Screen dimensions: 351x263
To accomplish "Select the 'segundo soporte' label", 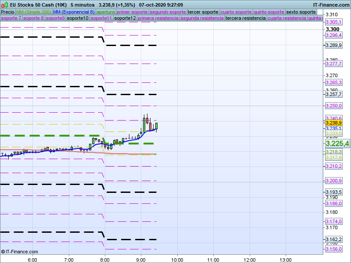I will coord(168,12).
